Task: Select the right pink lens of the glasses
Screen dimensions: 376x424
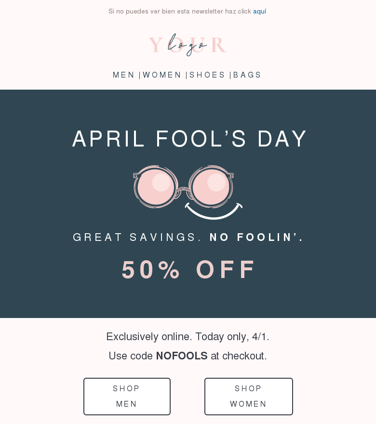Action: 210,185
